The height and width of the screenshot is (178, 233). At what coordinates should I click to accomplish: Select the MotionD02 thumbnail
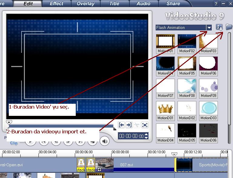point(187,111)
